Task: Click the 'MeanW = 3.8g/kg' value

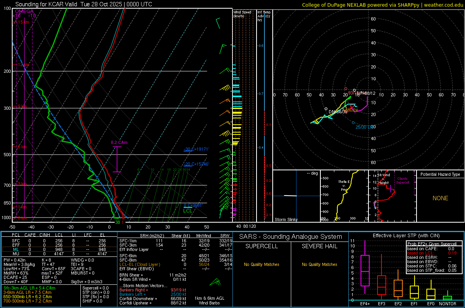Action: pos(19,264)
